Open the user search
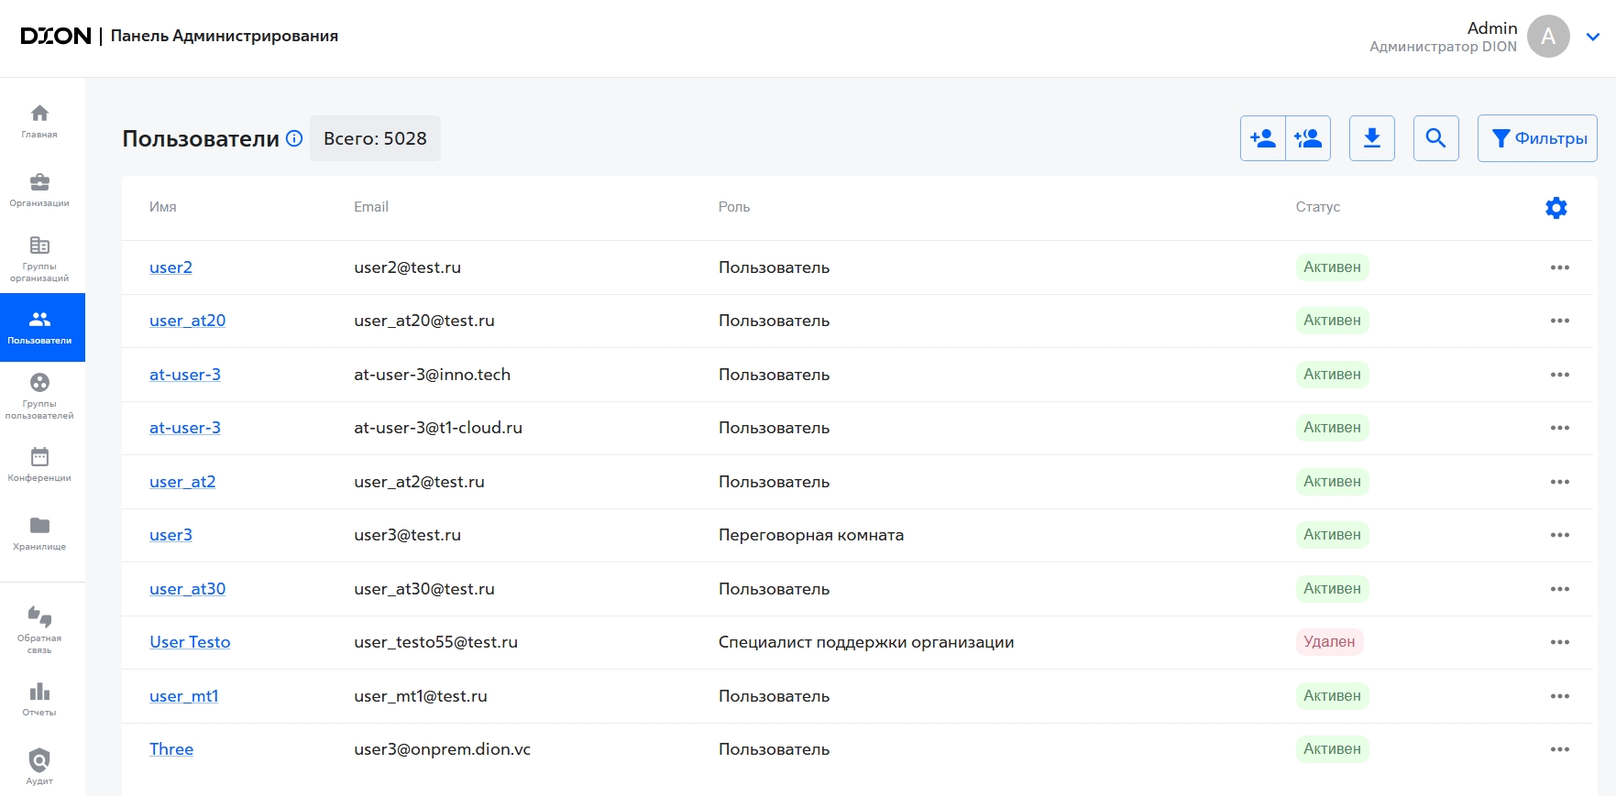Screen dimensions: 1616x796 tap(1436, 138)
